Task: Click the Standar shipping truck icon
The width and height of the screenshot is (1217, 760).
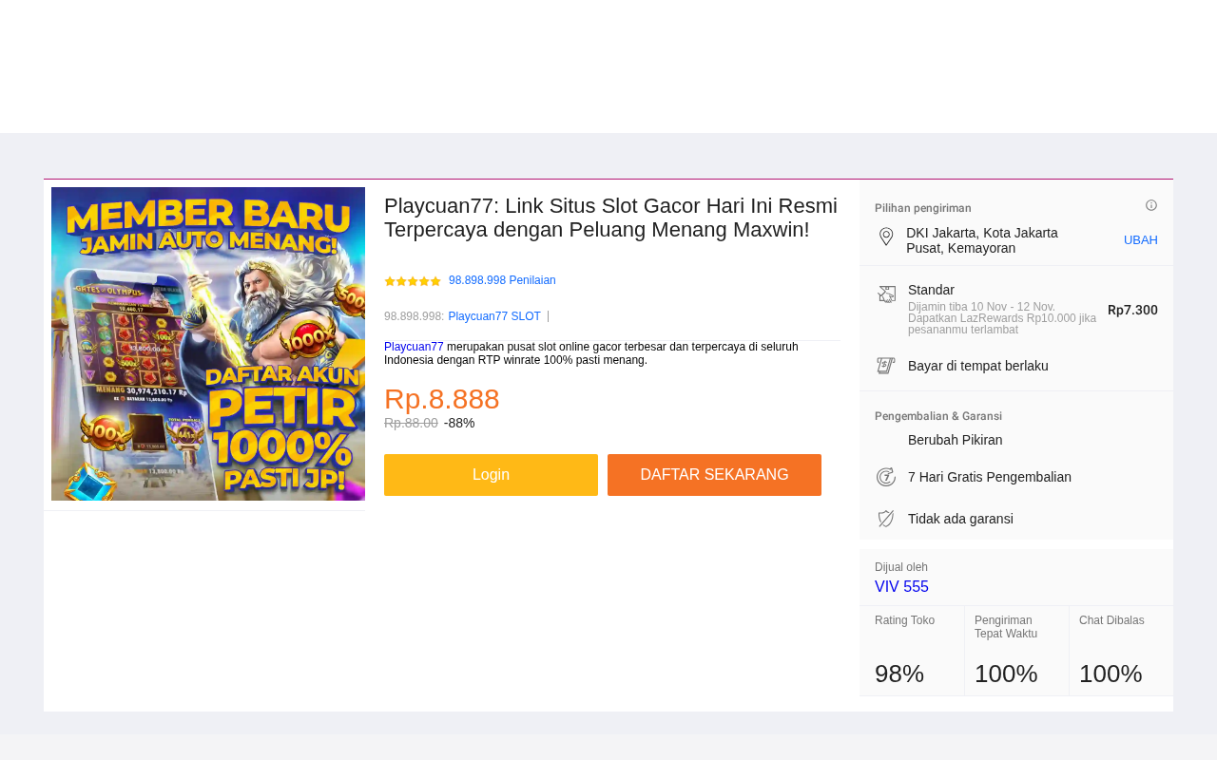Action: [886, 294]
